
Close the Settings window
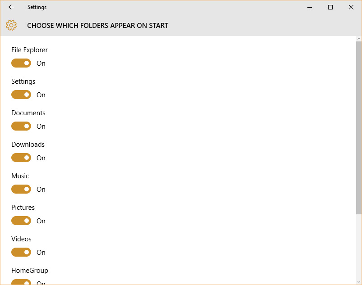351,7
